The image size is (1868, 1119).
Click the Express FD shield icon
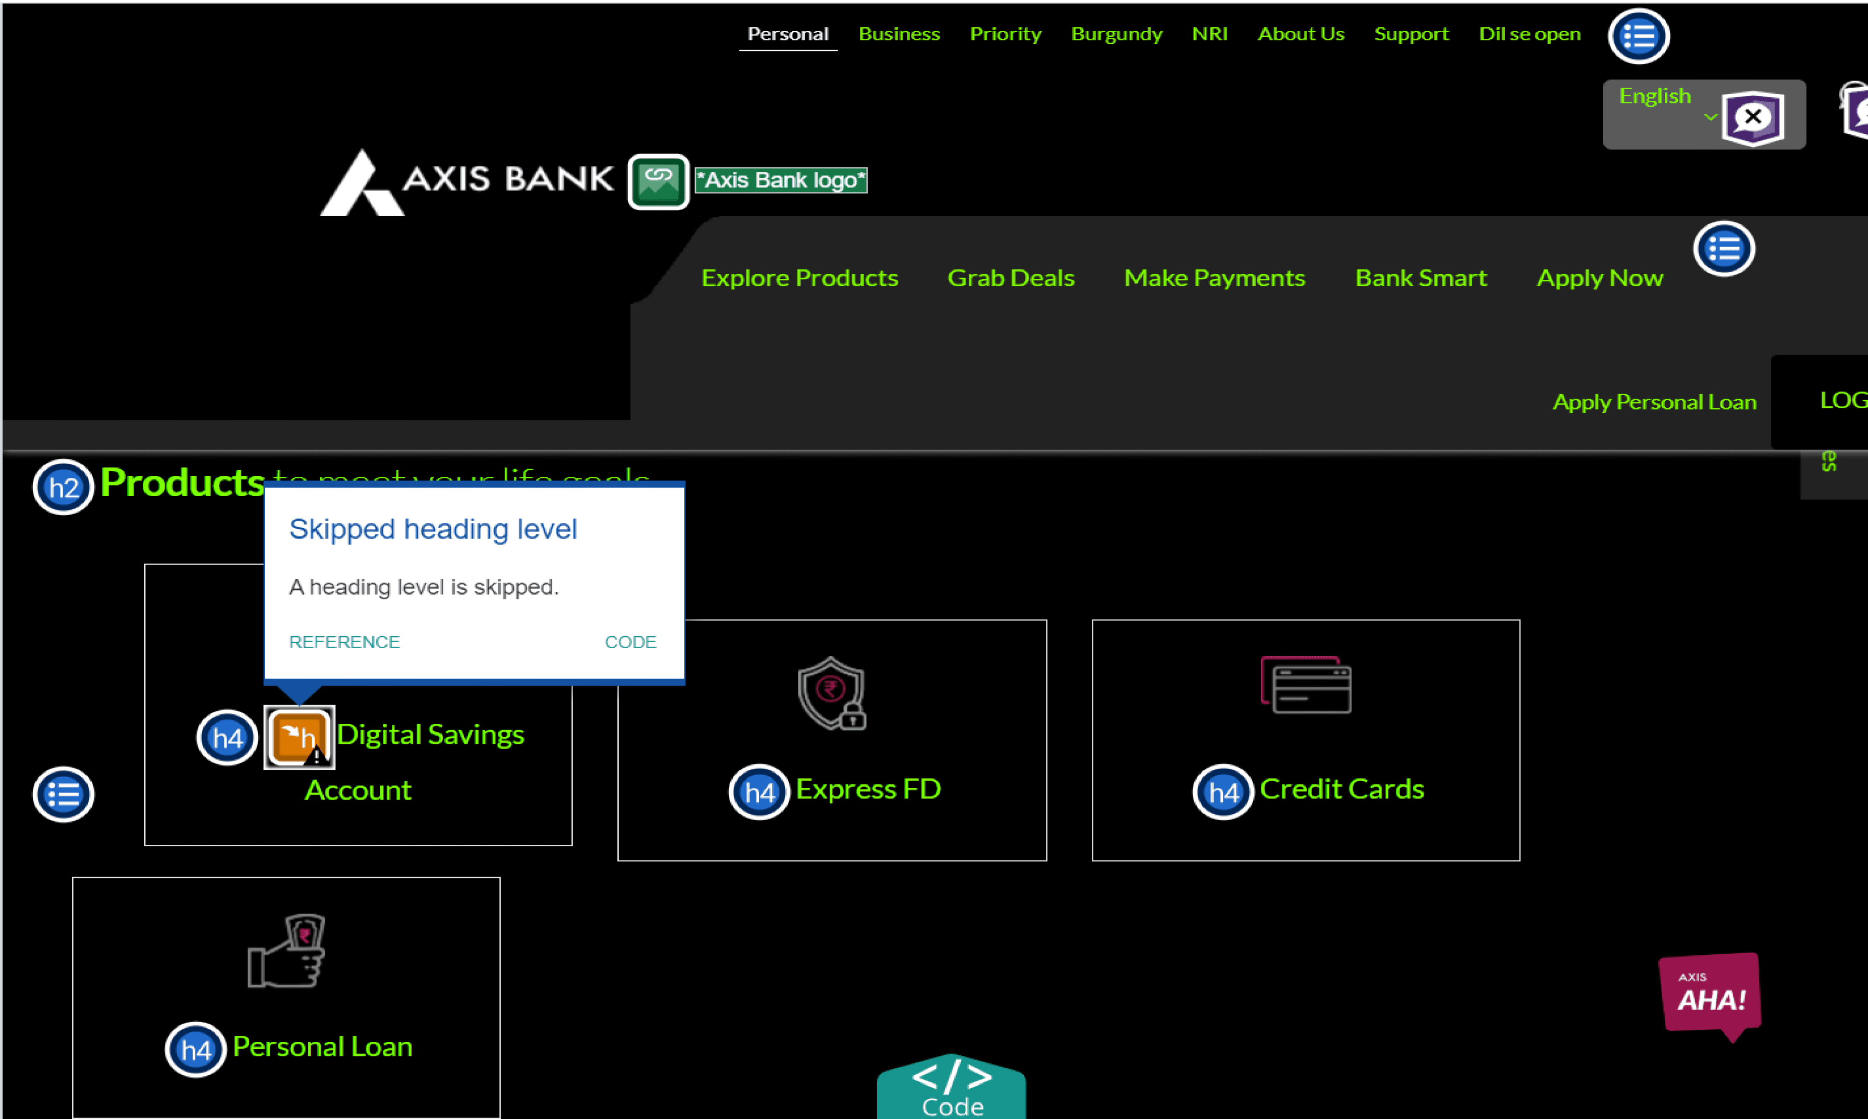832,694
